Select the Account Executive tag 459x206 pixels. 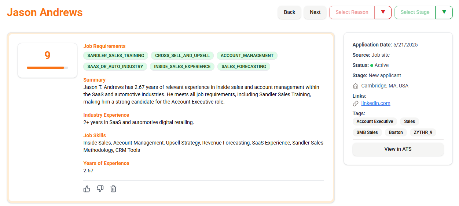(x=375, y=121)
